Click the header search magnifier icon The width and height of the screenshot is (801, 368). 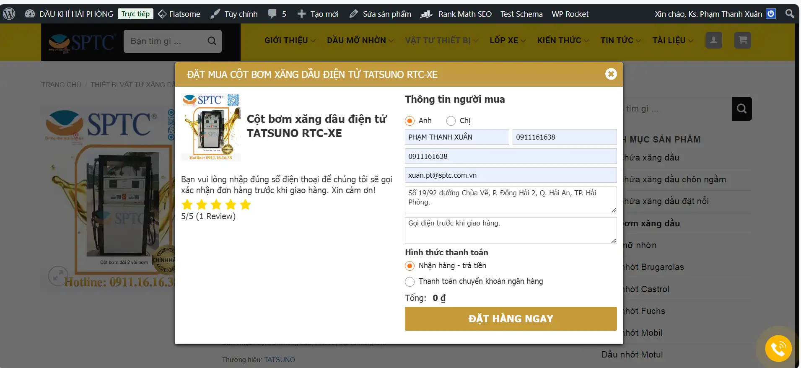coord(212,41)
